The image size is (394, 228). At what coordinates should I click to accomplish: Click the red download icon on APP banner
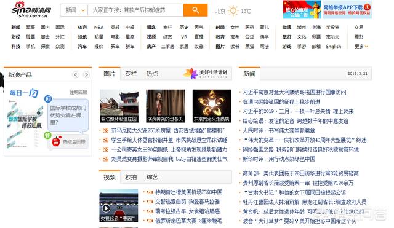pyautogui.click(x=367, y=7)
